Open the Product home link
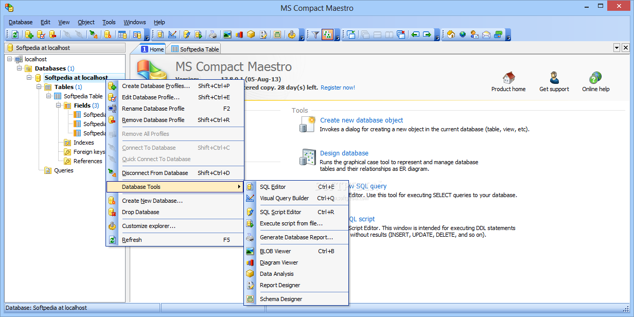Viewport: 634px width, 317px height. (508, 82)
